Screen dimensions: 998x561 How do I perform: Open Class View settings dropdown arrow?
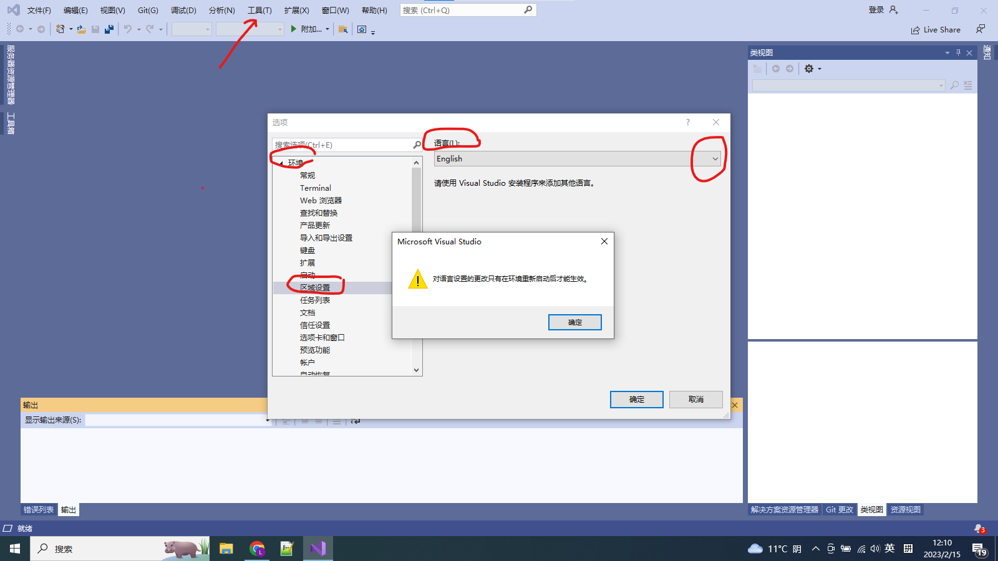820,69
